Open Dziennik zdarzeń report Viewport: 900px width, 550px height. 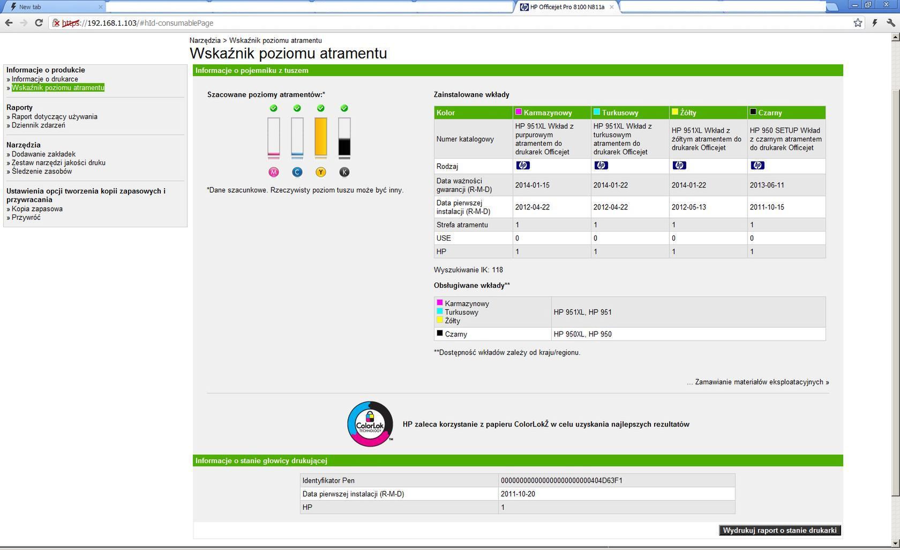[x=39, y=125]
